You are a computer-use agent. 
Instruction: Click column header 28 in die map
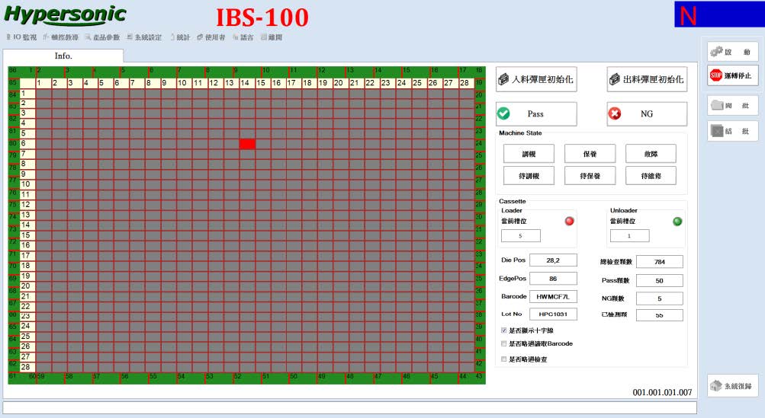coord(467,83)
